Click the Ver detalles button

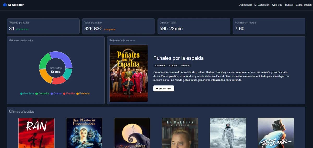click(164, 89)
